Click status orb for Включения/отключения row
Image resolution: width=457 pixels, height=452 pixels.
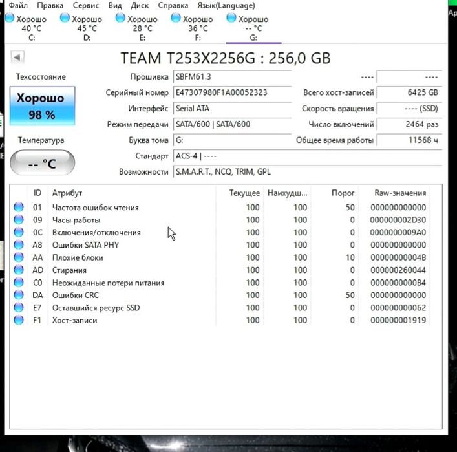coord(19,232)
